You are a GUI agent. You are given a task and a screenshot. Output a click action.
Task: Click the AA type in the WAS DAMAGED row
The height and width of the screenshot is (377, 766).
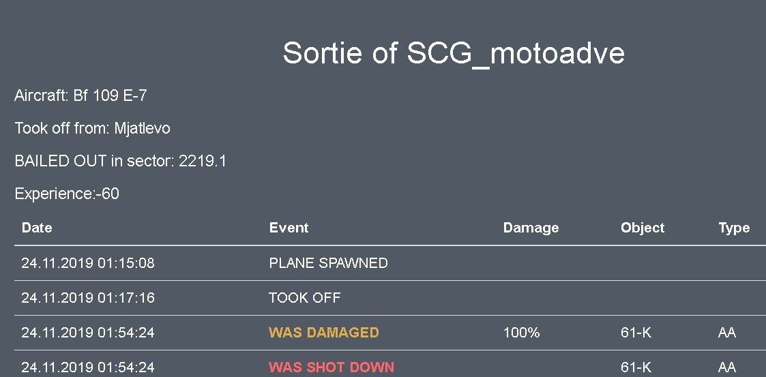(x=726, y=333)
